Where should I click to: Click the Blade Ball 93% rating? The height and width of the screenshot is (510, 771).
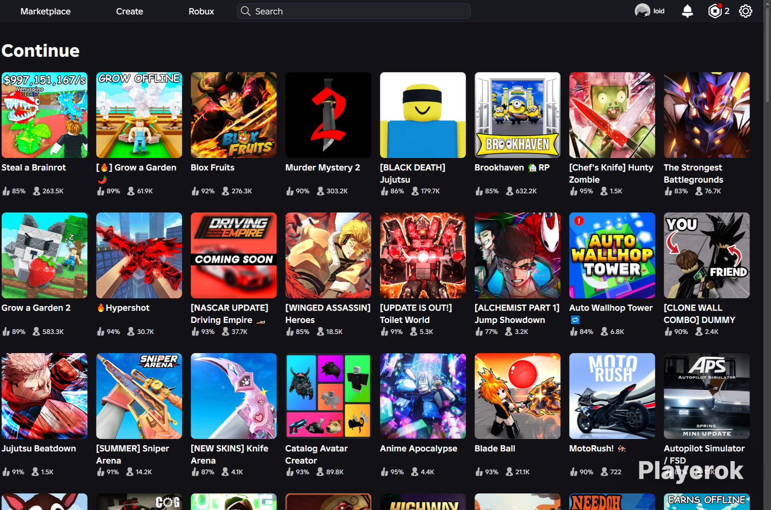487,472
